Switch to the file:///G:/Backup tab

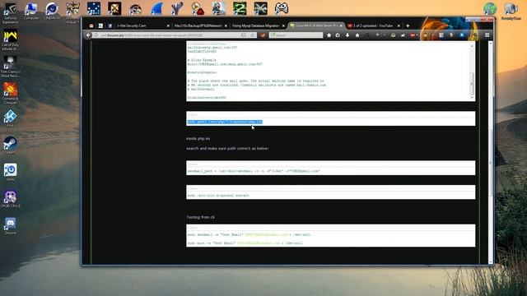click(x=200, y=25)
